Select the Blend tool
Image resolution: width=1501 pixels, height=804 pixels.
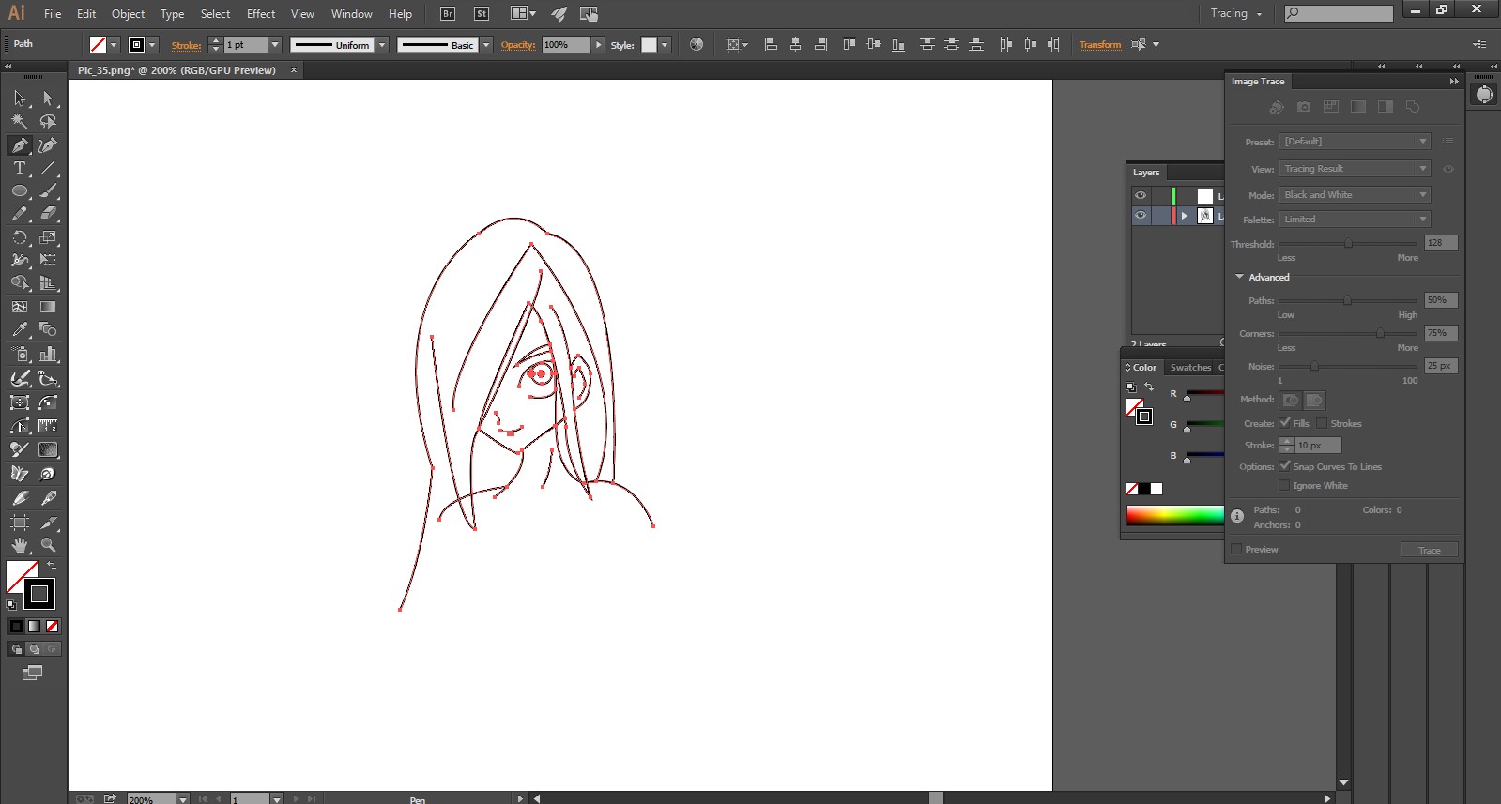tap(48, 329)
